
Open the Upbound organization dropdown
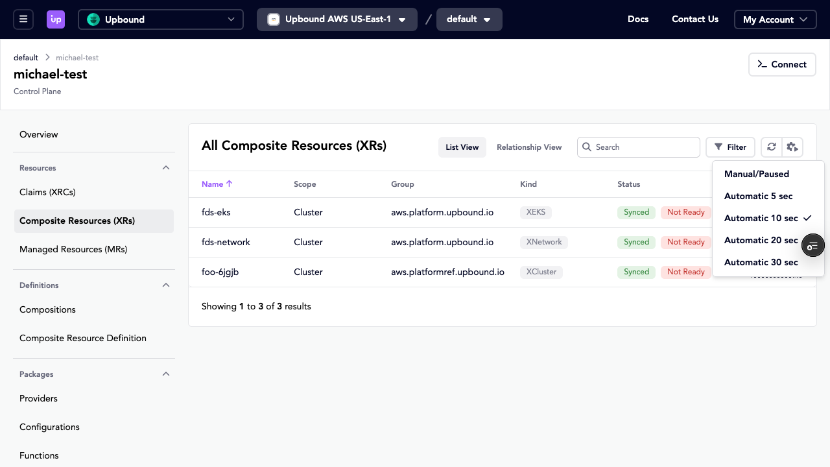click(161, 19)
